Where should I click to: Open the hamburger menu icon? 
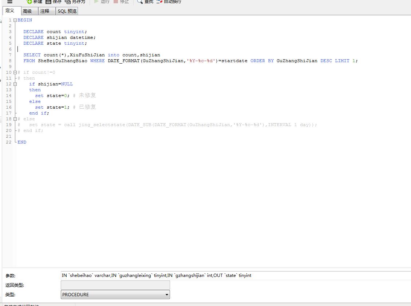point(10,1)
